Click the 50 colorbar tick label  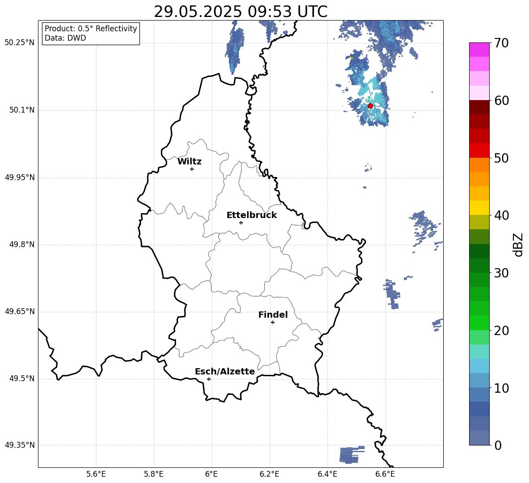(x=501, y=158)
